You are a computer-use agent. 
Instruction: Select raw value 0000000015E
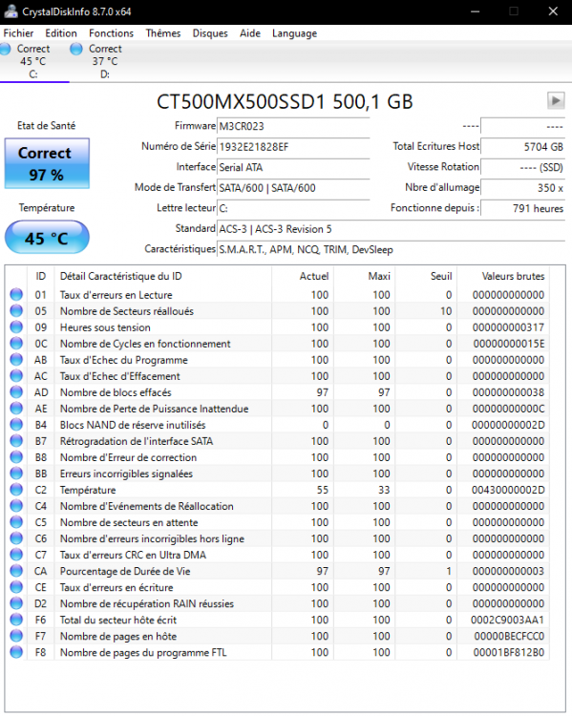click(x=509, y=344)
